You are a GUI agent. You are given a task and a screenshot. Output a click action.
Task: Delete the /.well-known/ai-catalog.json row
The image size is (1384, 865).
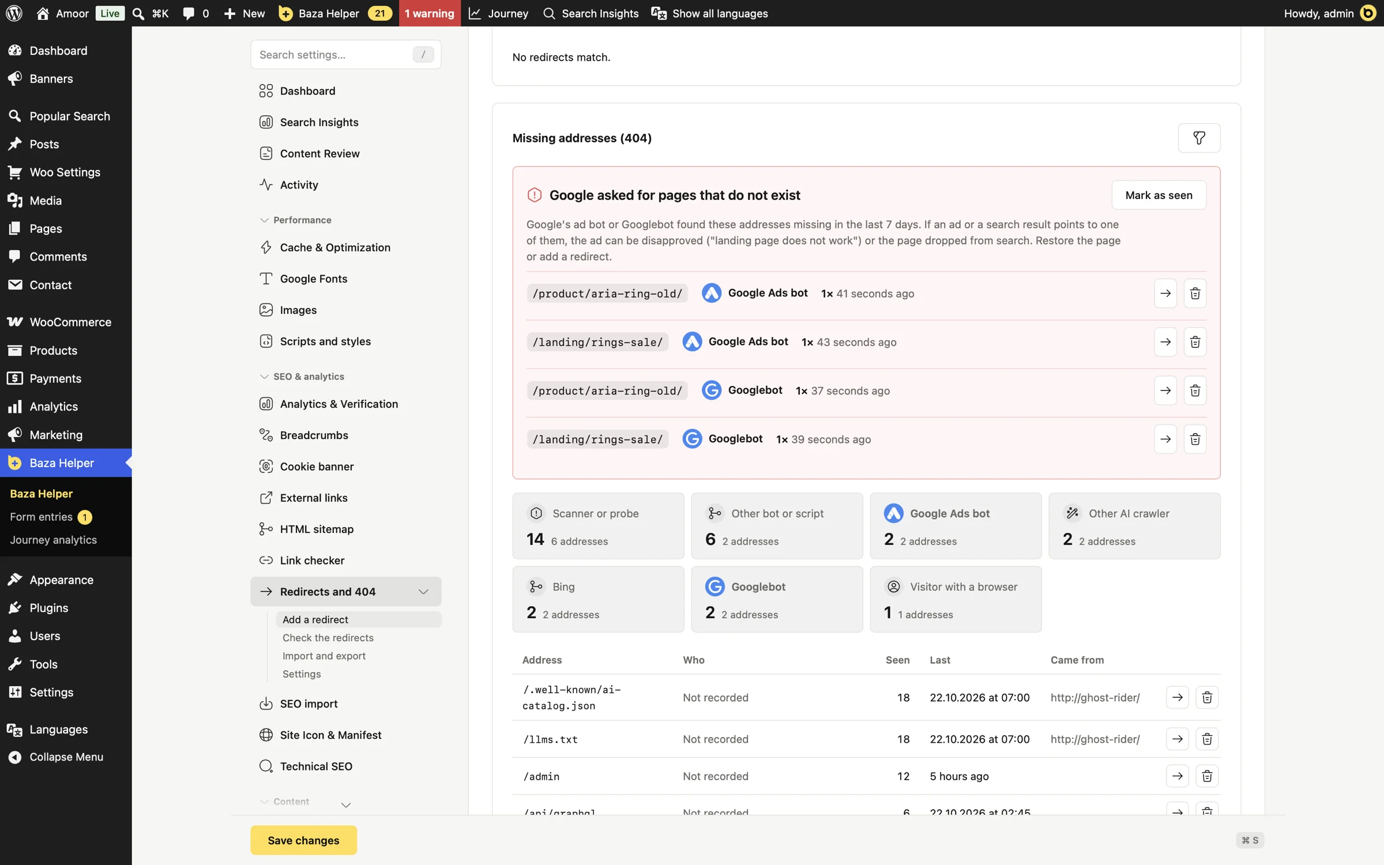click(1206, 697)
